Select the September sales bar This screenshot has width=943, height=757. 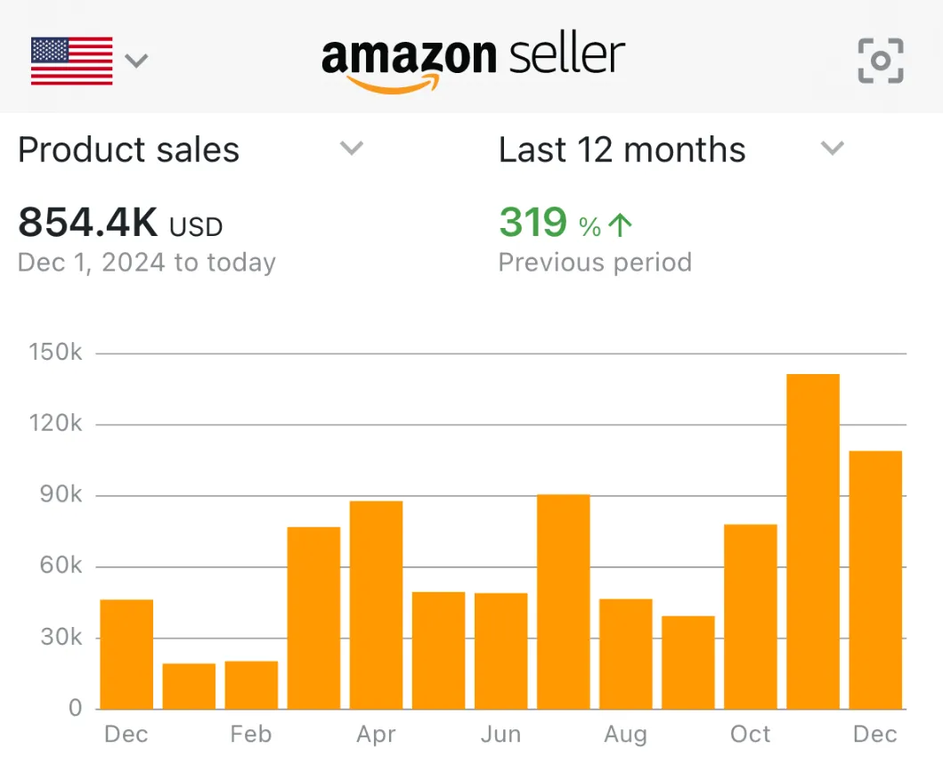point(687,662)
